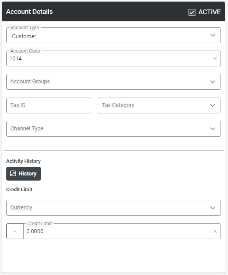Click the open-external icon on the History button

[x=13, y=173]
